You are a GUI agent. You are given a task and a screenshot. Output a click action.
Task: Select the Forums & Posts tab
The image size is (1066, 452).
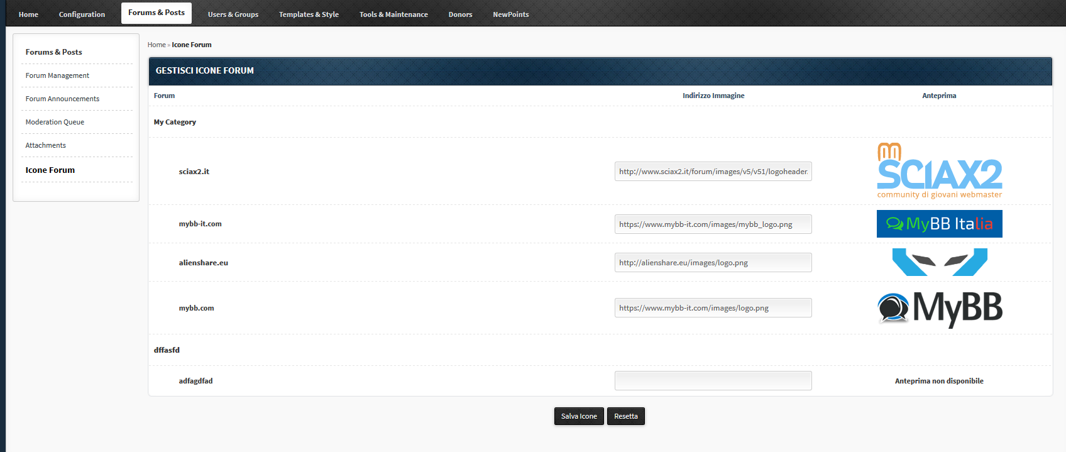(x=157, y=13)
